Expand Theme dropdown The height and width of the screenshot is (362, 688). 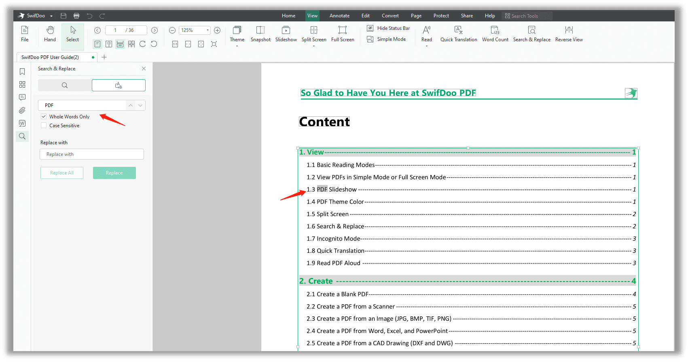[x=237, y=46]
